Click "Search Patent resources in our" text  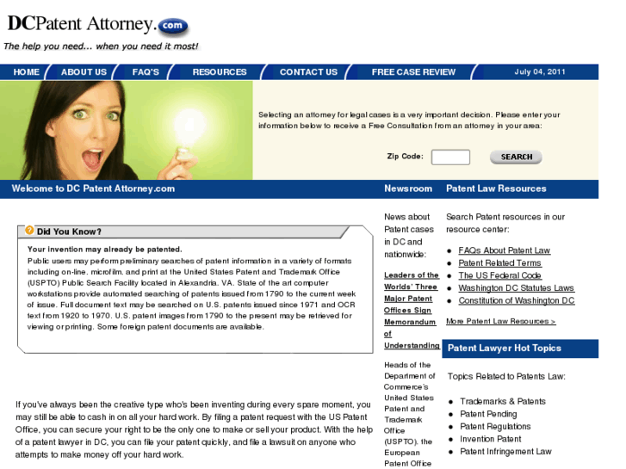coord(505,217)
